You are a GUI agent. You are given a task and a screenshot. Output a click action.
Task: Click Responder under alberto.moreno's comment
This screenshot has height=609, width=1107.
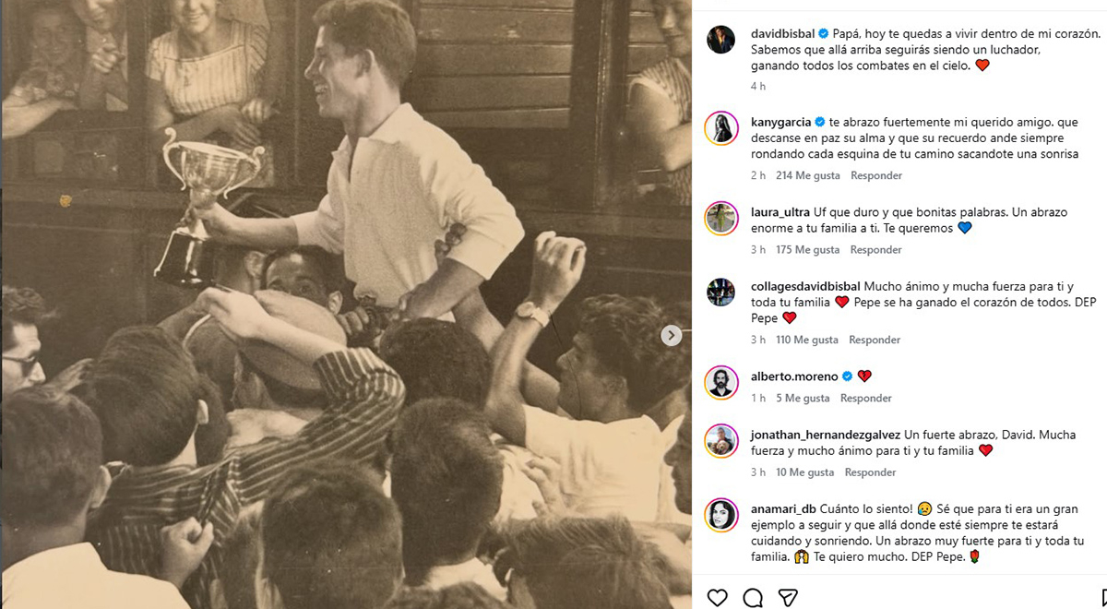pyautogui.click(x=866, y=399)
